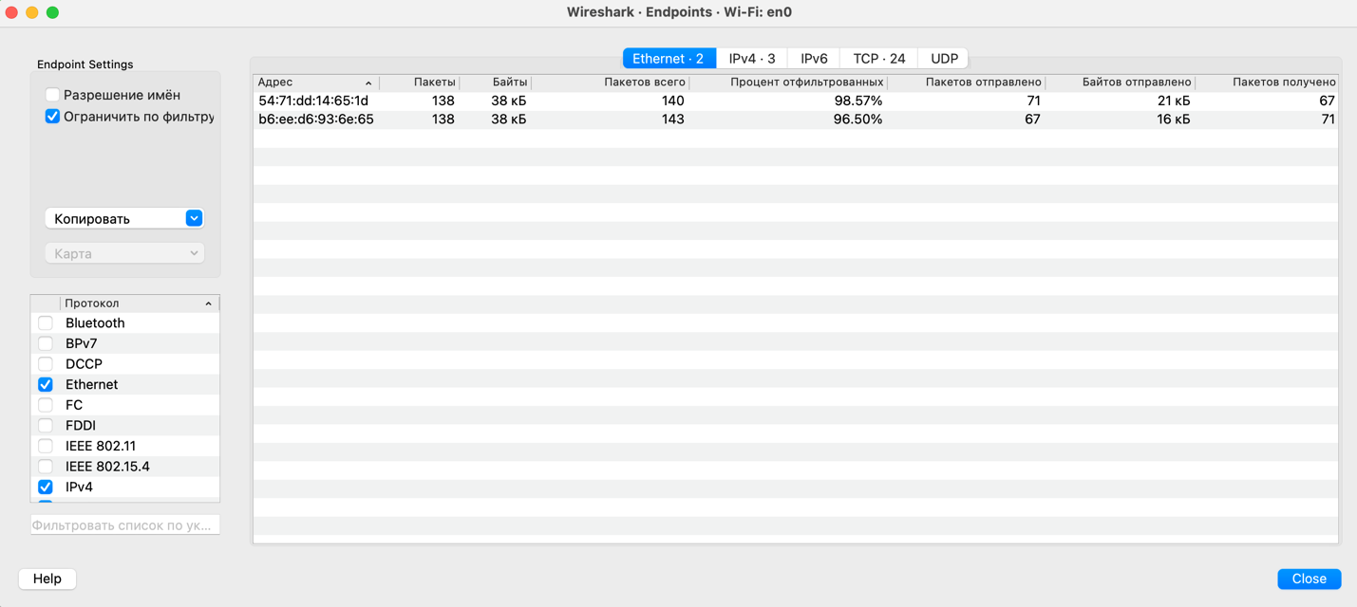1357x607 pixels.
Task: Click the Help button
Action: click(x=47, y=579)
